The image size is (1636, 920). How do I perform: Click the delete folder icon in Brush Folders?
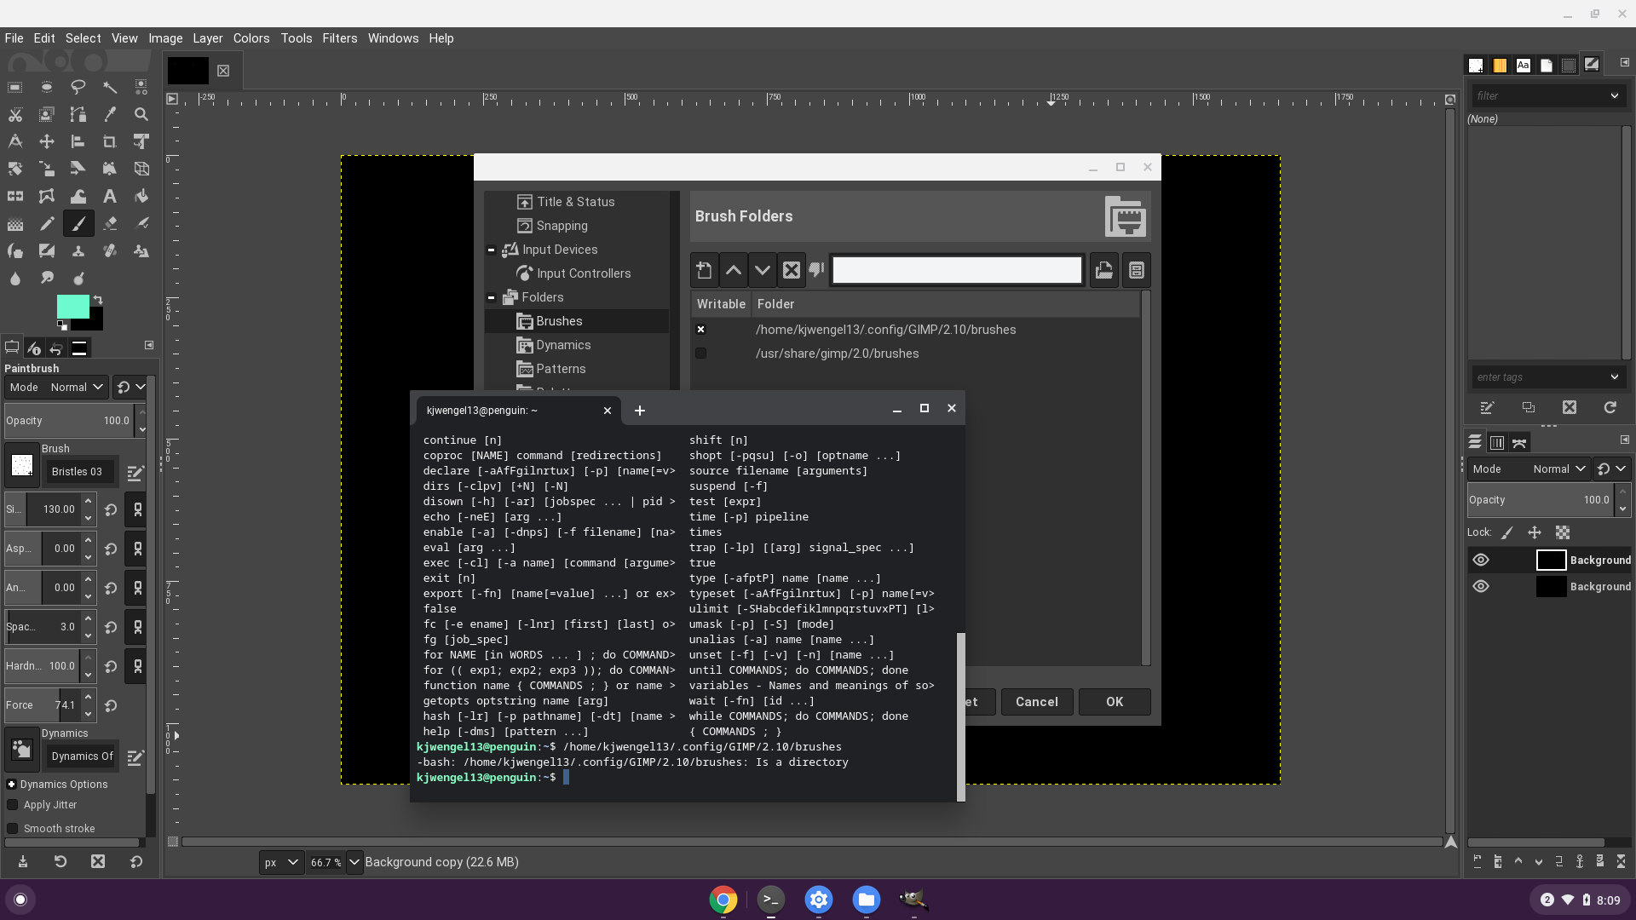tap(792, 271)
